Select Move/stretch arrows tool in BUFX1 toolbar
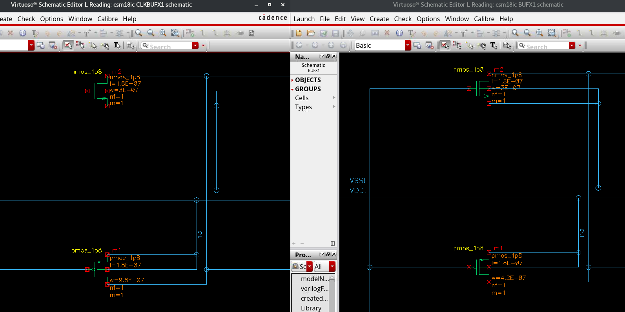Viewport: 625px width, 312px height. pos(351,33)
